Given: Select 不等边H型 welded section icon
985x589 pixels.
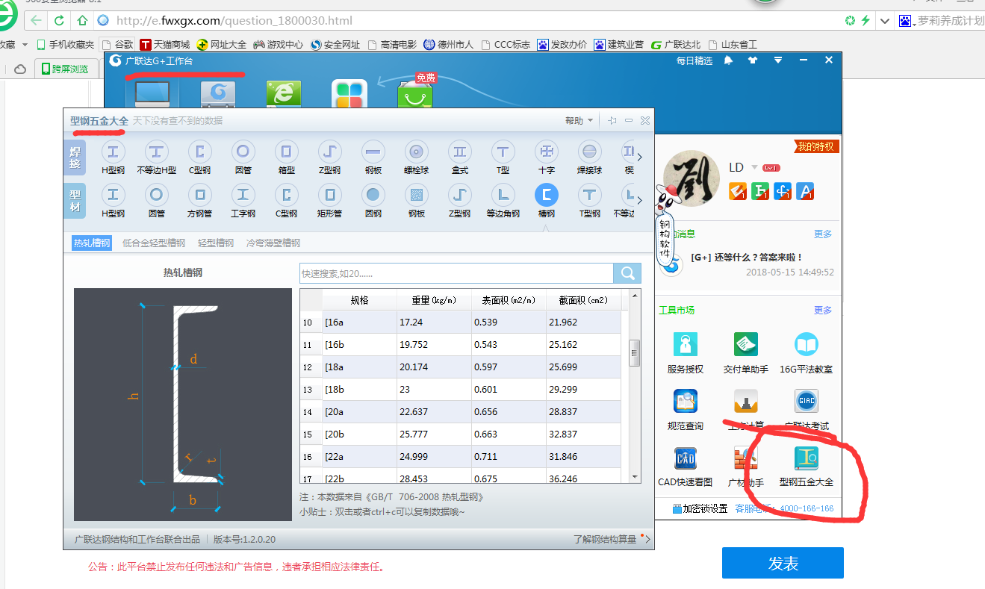Looking at the screenshot, I should click(x=157, y=152).
